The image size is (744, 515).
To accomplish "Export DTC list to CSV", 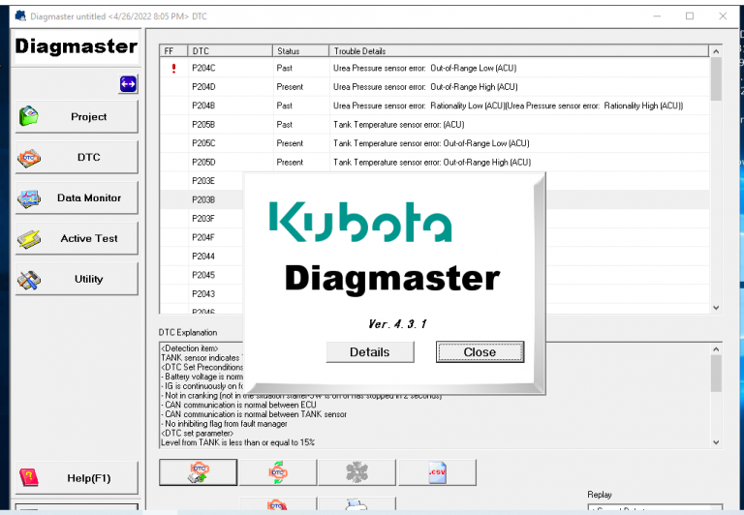I will (437, 472).
